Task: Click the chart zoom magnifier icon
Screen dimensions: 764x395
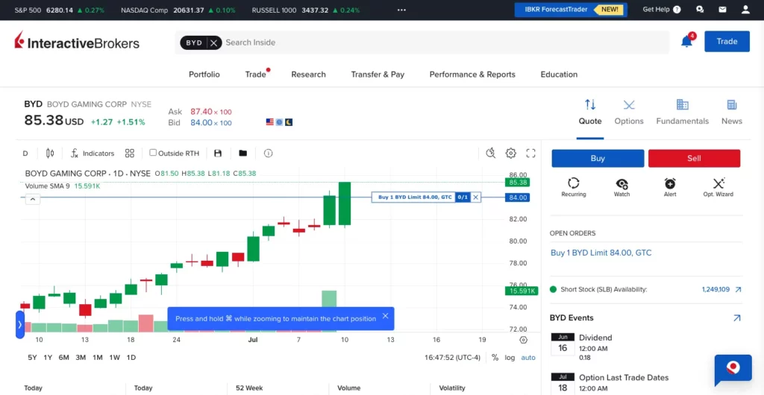Action: [491, 154]
